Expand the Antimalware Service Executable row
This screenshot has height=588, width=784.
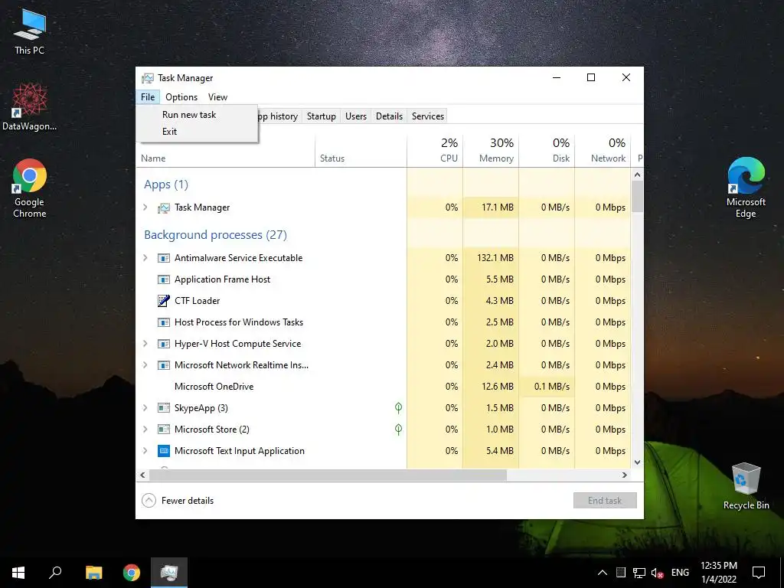pyautogui.click(x=145, y=257)
